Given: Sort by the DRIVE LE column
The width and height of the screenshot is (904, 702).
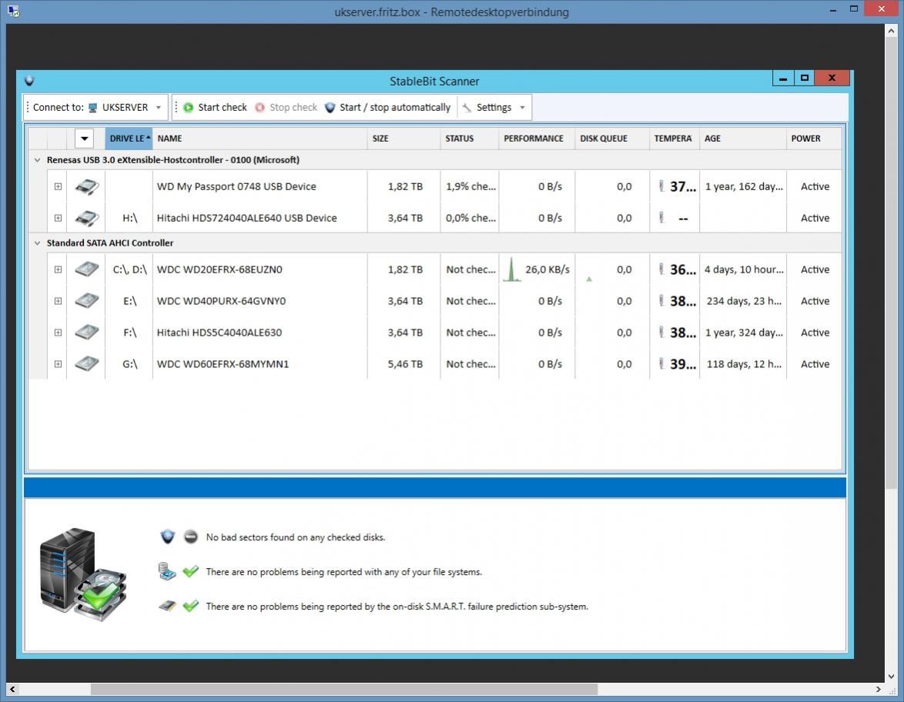Looking at the screenshot, I should pyautogui.click(x=129, y=139).
